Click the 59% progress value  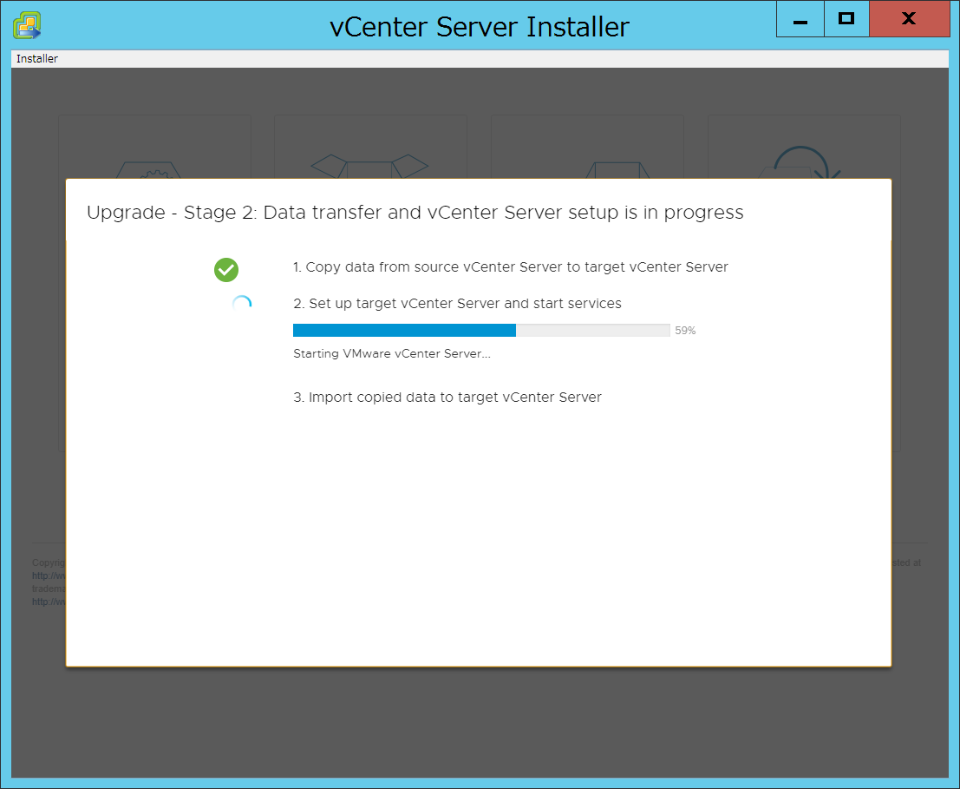coord(685,330)
